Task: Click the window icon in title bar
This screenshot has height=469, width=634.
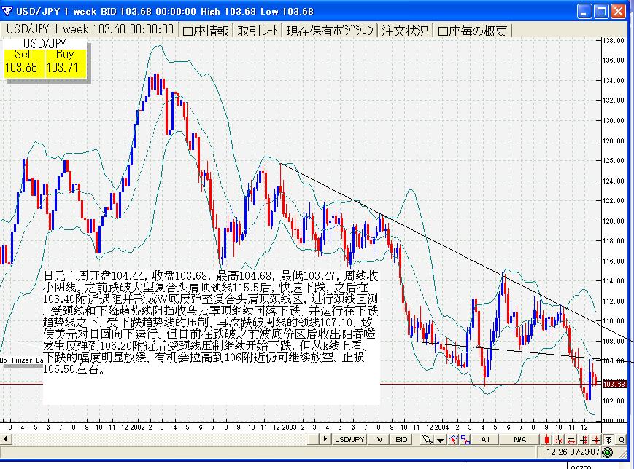Action: coord(7,11)
